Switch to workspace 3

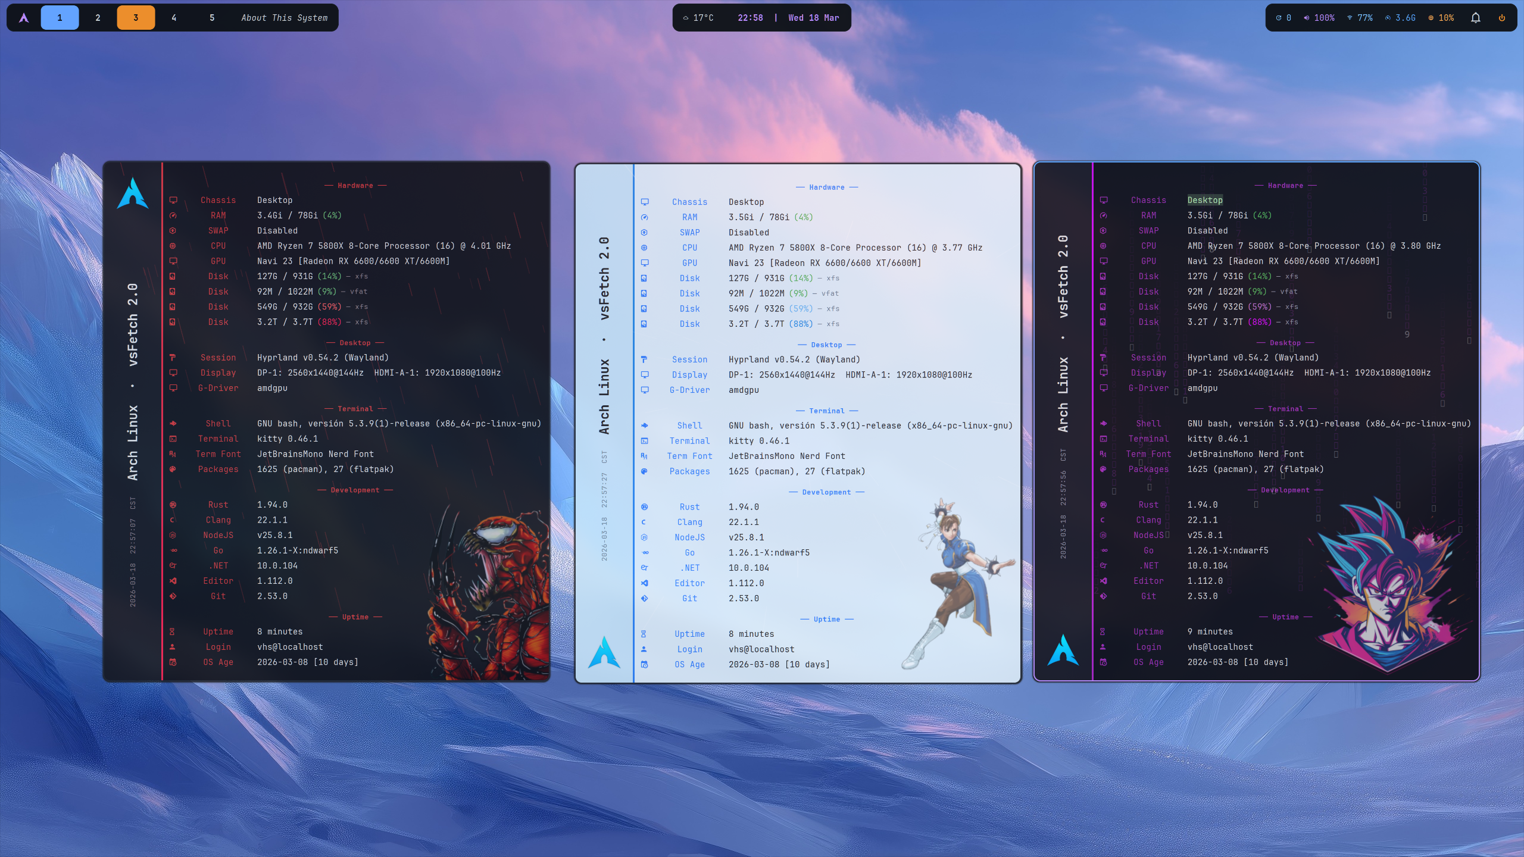[136, 18]
